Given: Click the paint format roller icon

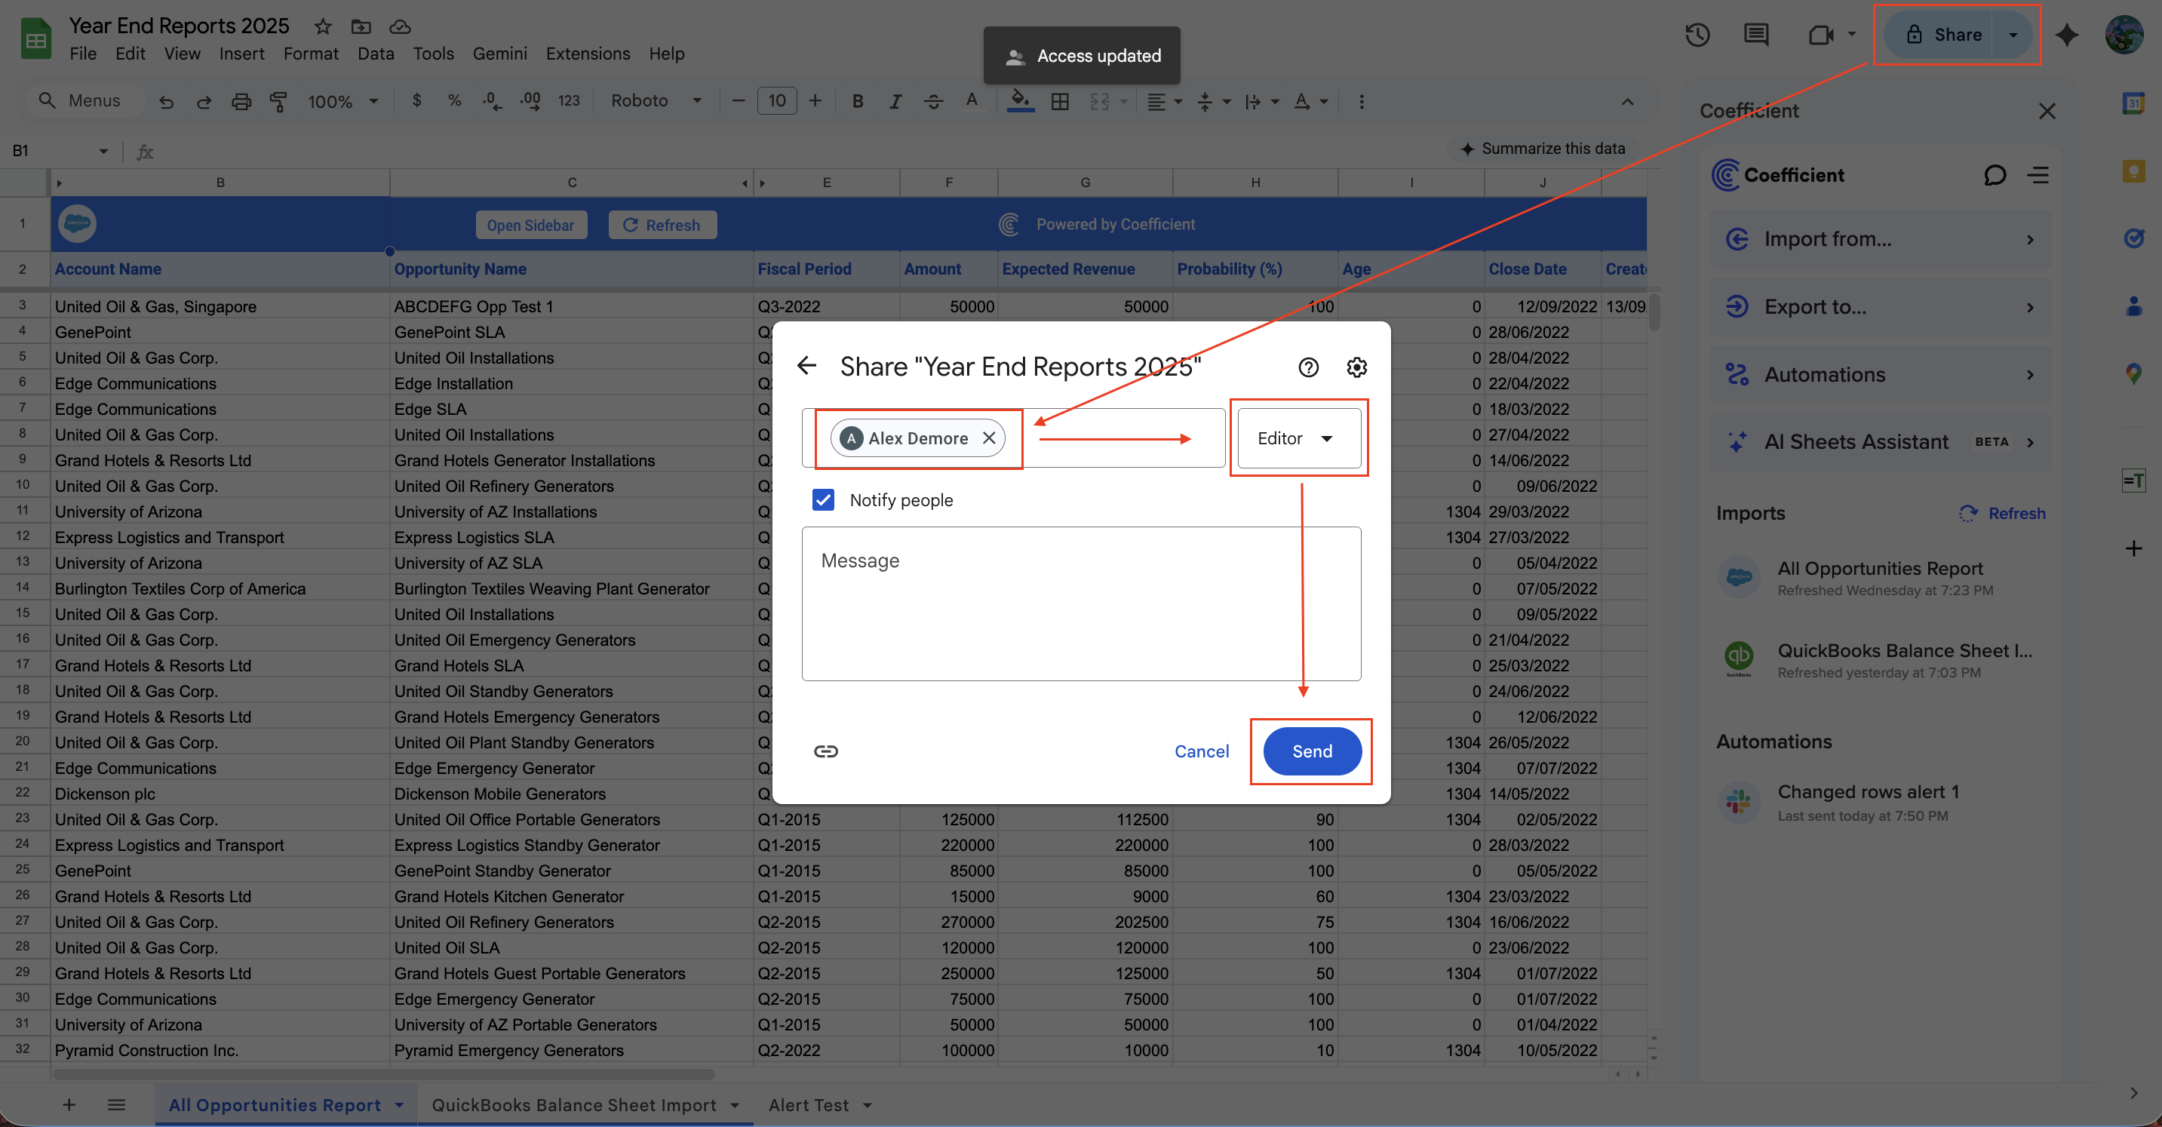Looking at the screenshot, I should tap(278, 102).
